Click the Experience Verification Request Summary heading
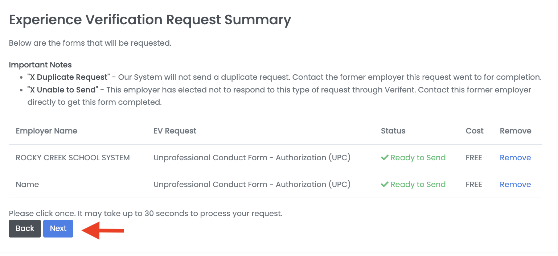The height and width of the screenshot is (256, 558). tap(150, 20)
